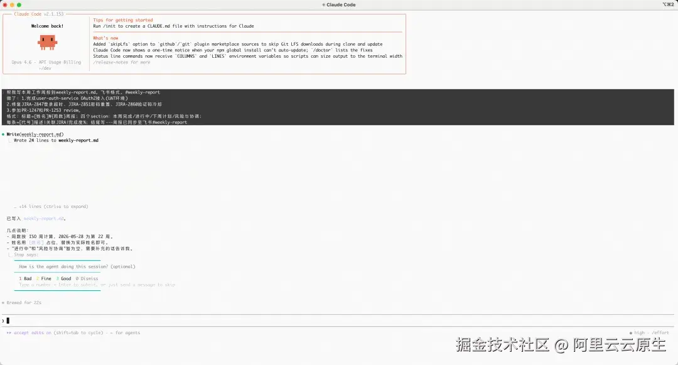The image size is (678, 365).
Task: Click the green window zoom button
Action: [19, 5]
